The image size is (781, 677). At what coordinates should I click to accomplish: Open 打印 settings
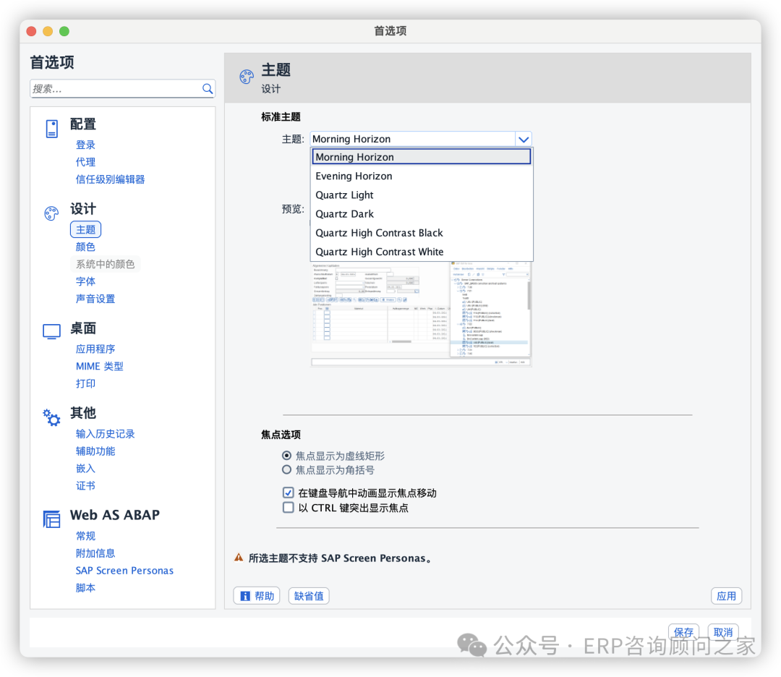tap(85, 383)
